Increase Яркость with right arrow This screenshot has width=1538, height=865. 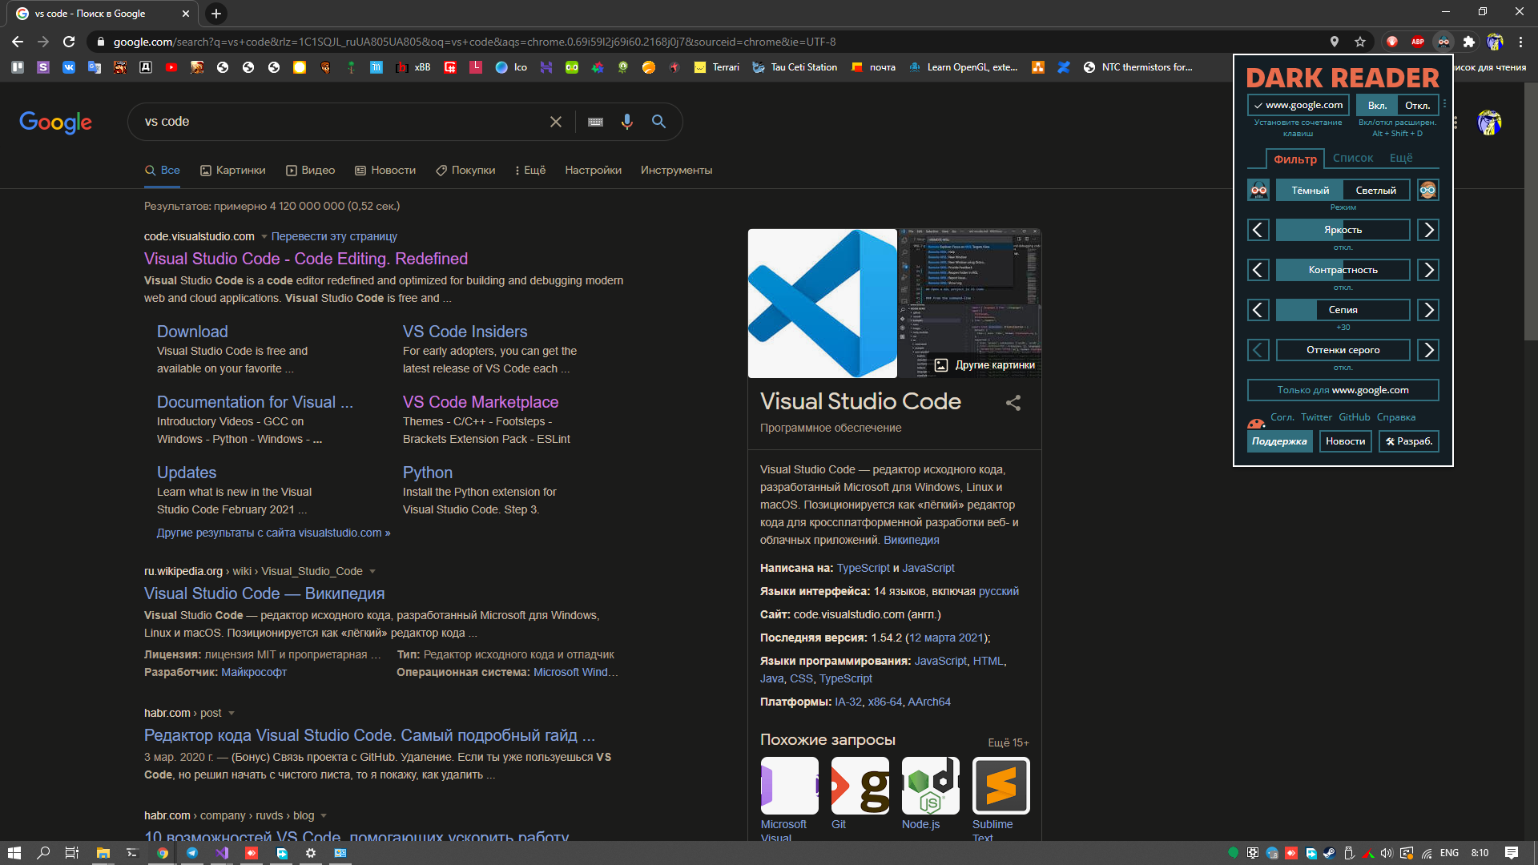coord(1428,230)
